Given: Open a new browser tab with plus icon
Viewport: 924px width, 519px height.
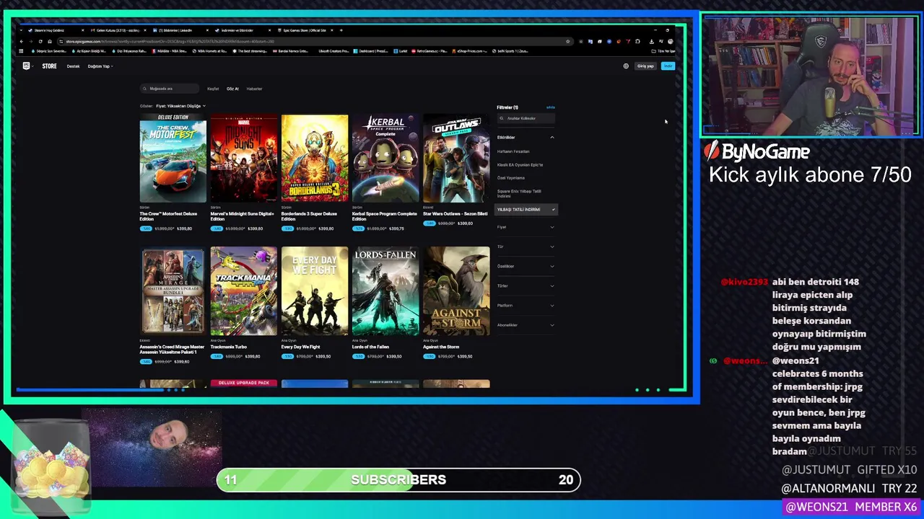Looking at the screenshot, I should click(341, 30).
